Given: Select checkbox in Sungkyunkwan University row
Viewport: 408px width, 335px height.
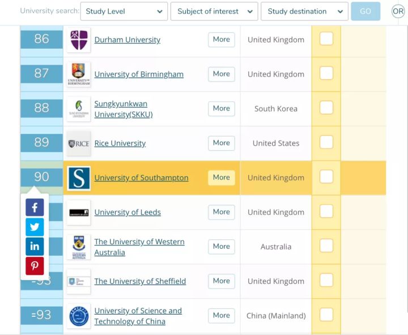Looking at the screenshot, I should click(326, 108).
